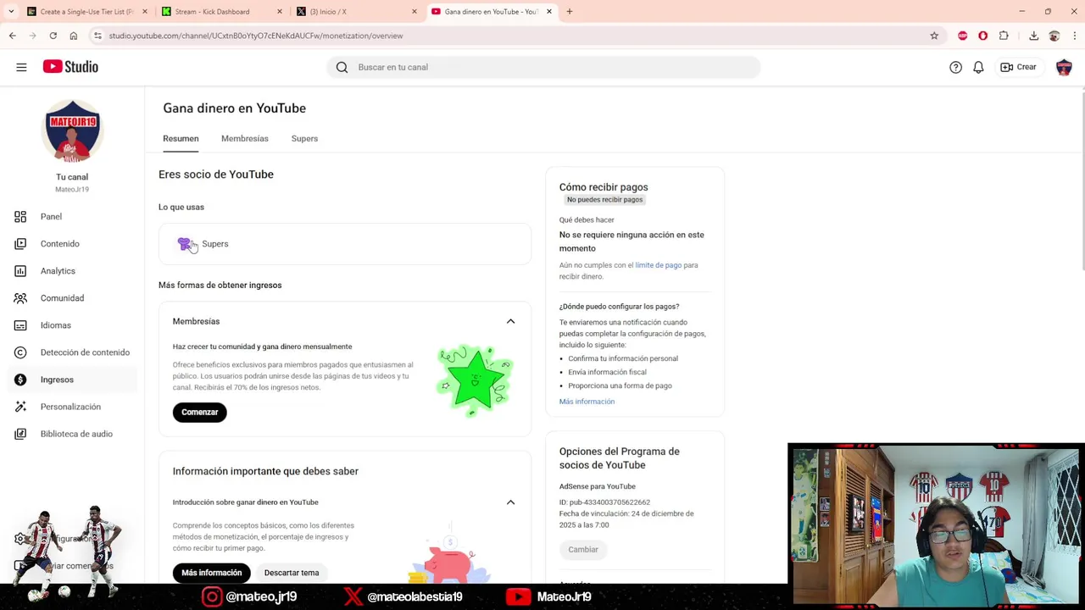Open the help question mark icon

[955, 67]
